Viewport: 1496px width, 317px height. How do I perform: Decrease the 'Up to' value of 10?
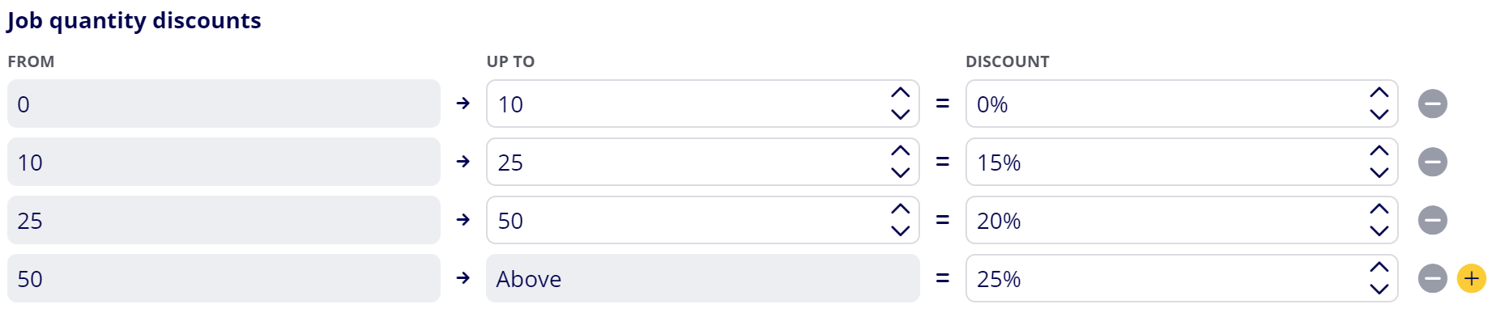point(900,114)
